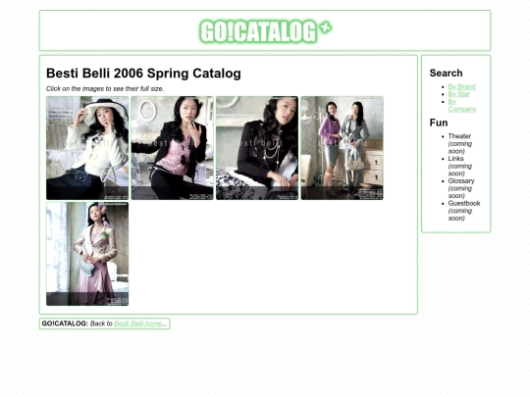This screenshot has height=397, width=530.
Task: Click the Glossary coming soon item
Action: [x=461, y=188]
